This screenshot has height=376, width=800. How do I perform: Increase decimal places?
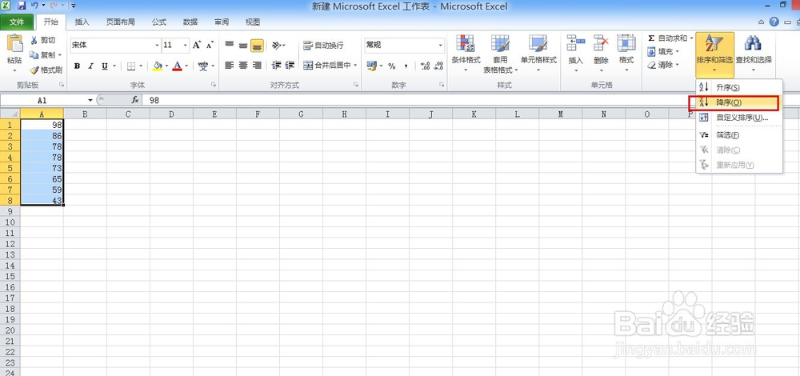pyautogui.click(x=425, y=66)
